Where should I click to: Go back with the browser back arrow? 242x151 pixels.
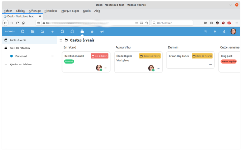pyautogui.click(x=6, y=23)
